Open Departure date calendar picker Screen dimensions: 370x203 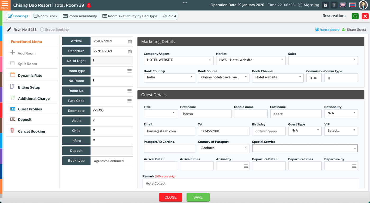click(x=130, y=51)
